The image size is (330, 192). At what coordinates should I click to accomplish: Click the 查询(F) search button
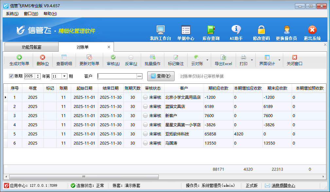160,76
